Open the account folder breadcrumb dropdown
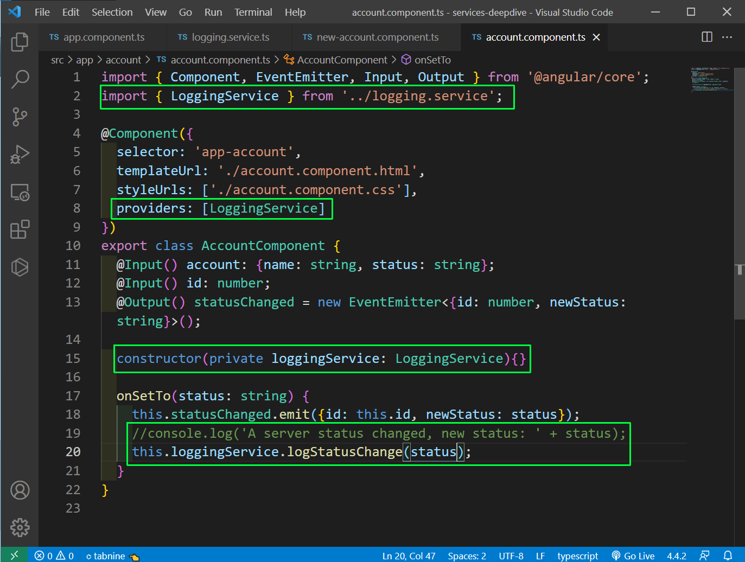The image size is (745, 562). coord(124,60)
